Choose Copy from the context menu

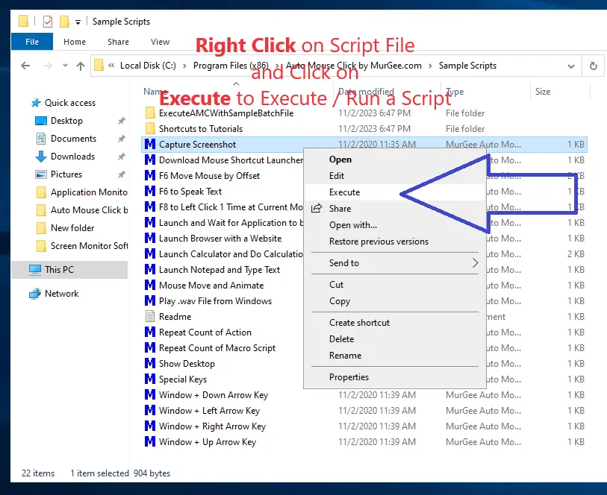click(395, 301)
